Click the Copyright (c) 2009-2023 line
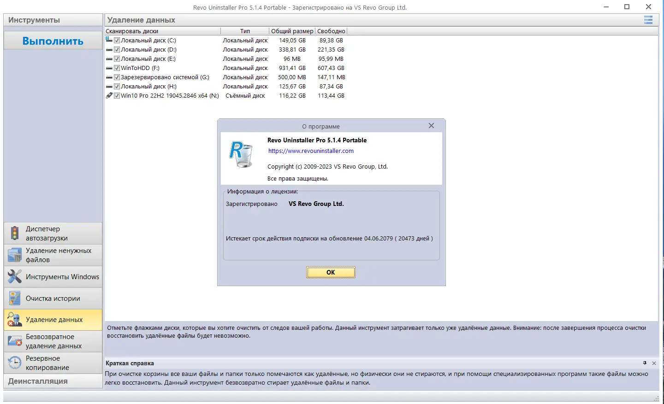664x404 pixels. click(x=327, y=166)
